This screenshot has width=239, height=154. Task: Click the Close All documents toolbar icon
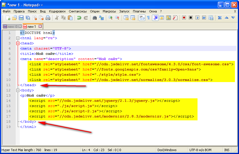click(x=41, y=18)
